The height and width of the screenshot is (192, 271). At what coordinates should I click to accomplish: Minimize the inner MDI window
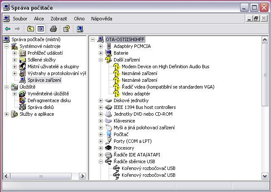[x=249, y=18]
